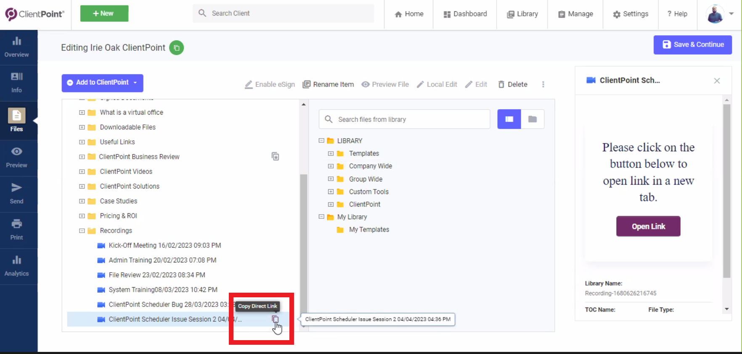742x354 pixels.
Task: Expand the ClientPoint Solutions folder
Action: click(82, 186)
